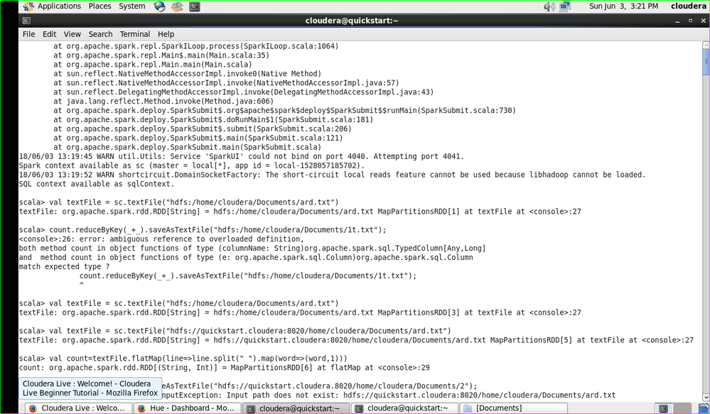Click the line 'SQL context available as sqlContext.'
Viewport: 710px width, 414px height.
97,184
